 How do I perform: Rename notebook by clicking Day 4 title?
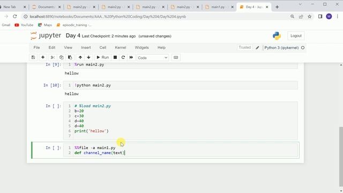[x=73, y=36]
